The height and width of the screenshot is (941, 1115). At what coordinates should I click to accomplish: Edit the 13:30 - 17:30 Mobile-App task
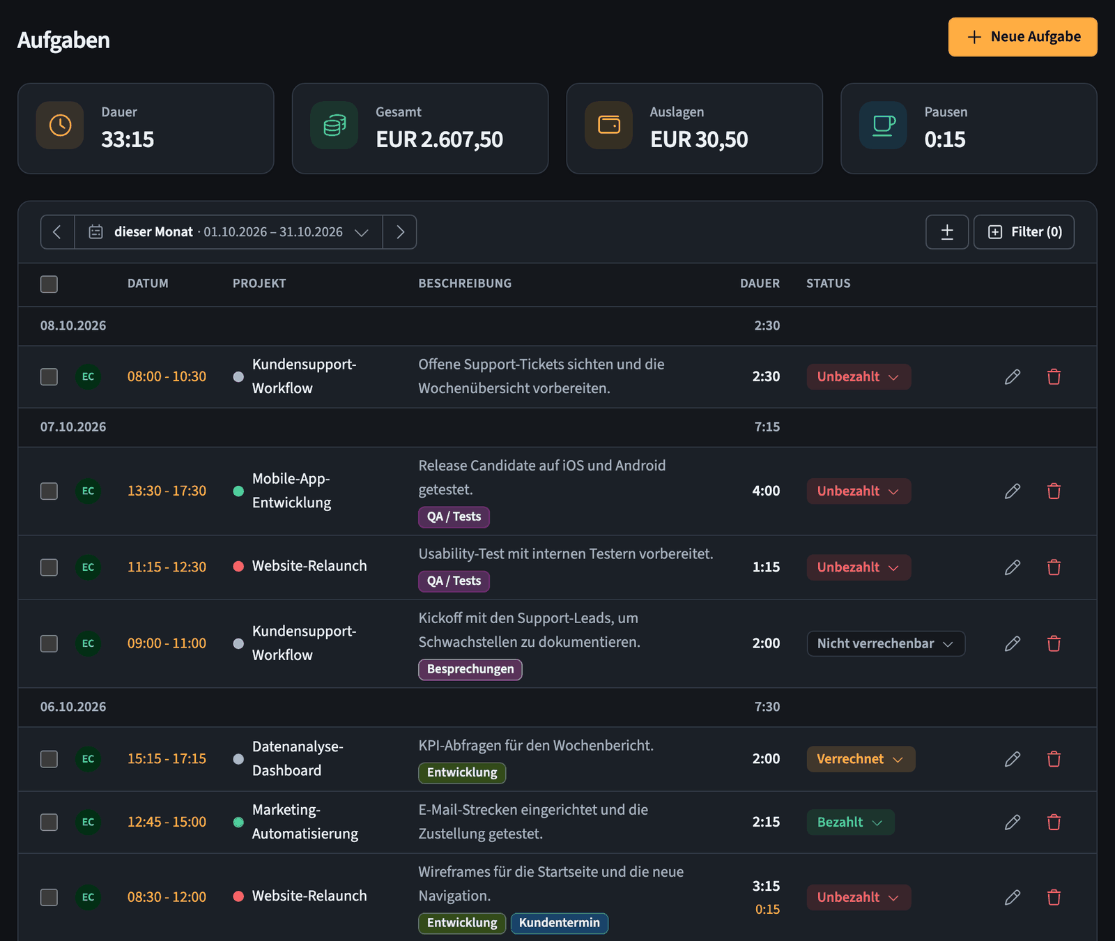point(1013,491)
